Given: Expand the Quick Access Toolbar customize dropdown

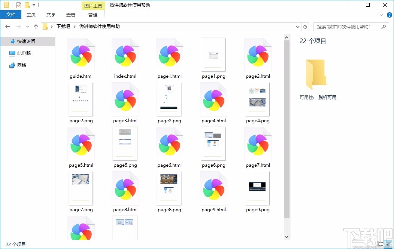Looking at the screenshot, I should click(x=34, y=5).
